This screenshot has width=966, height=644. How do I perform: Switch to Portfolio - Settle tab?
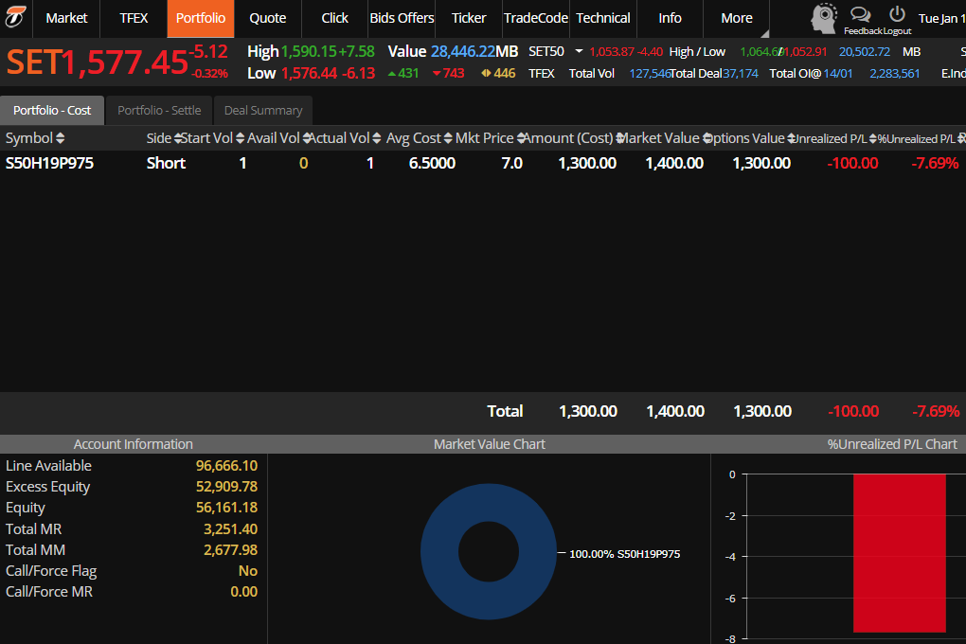pyautogui.click(x=159, y=110)
